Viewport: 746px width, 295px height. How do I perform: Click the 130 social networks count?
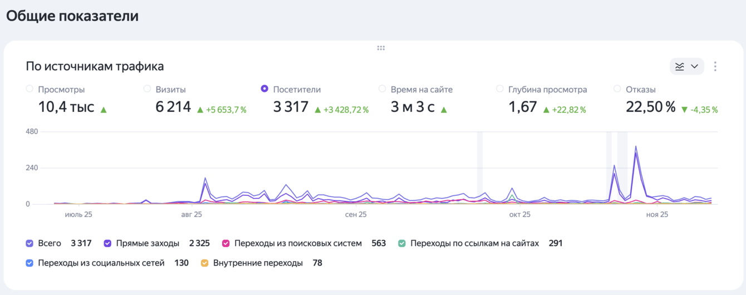[x=181, y=263]
